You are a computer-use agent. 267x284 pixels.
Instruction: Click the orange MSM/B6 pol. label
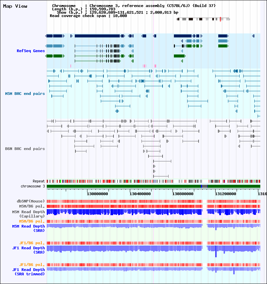pyautogui.click(x=32, y=221)
